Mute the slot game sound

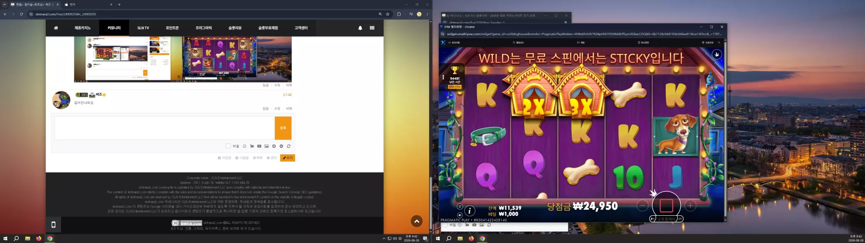(460, 214)
